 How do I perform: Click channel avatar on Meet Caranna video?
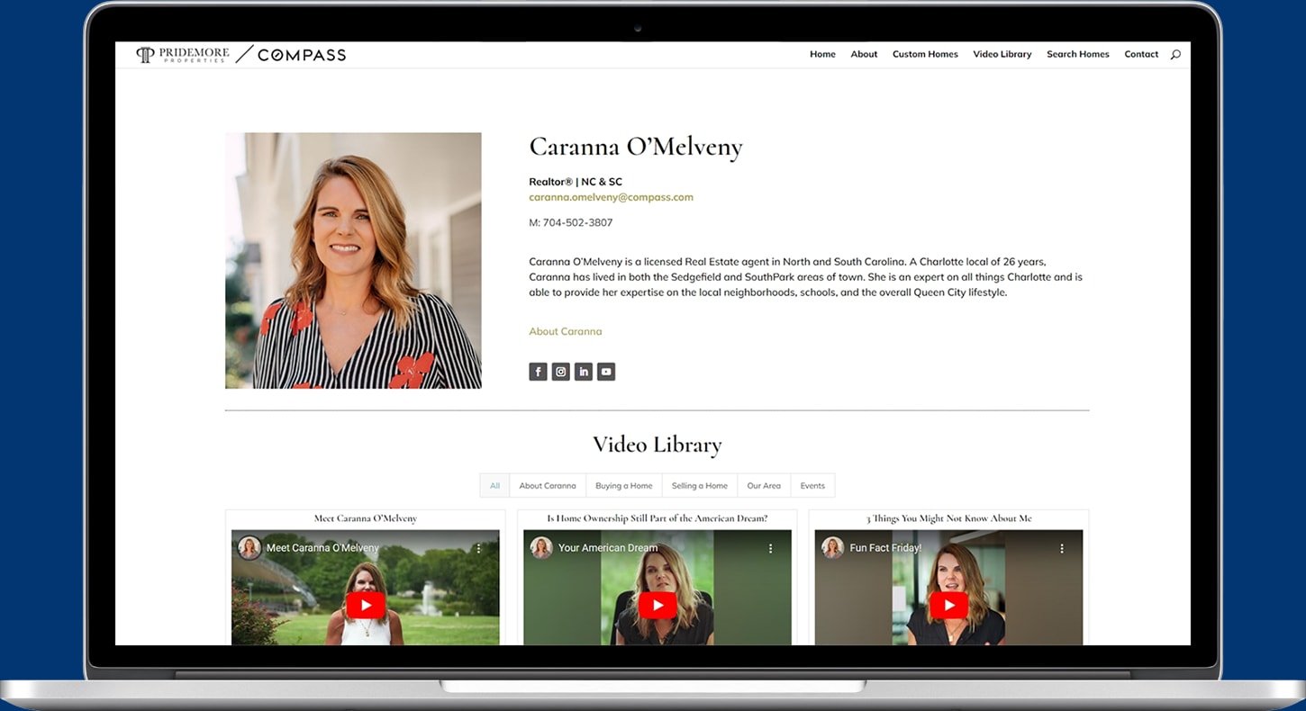pos(249,548)
